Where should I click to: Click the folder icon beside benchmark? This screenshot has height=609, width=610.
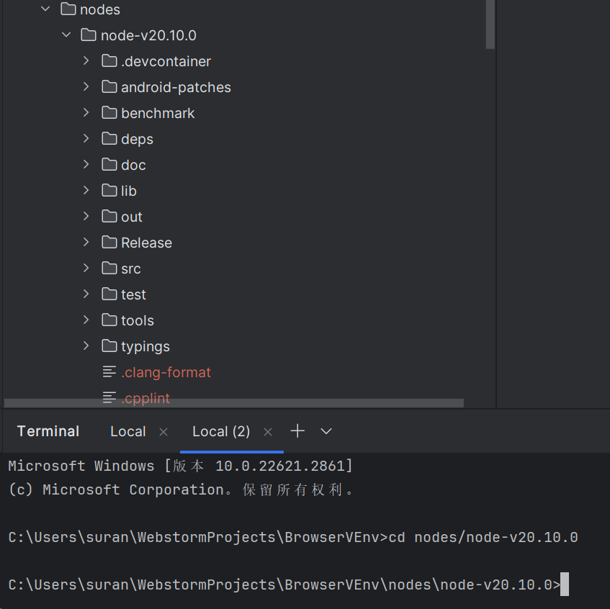pos(109,113)
